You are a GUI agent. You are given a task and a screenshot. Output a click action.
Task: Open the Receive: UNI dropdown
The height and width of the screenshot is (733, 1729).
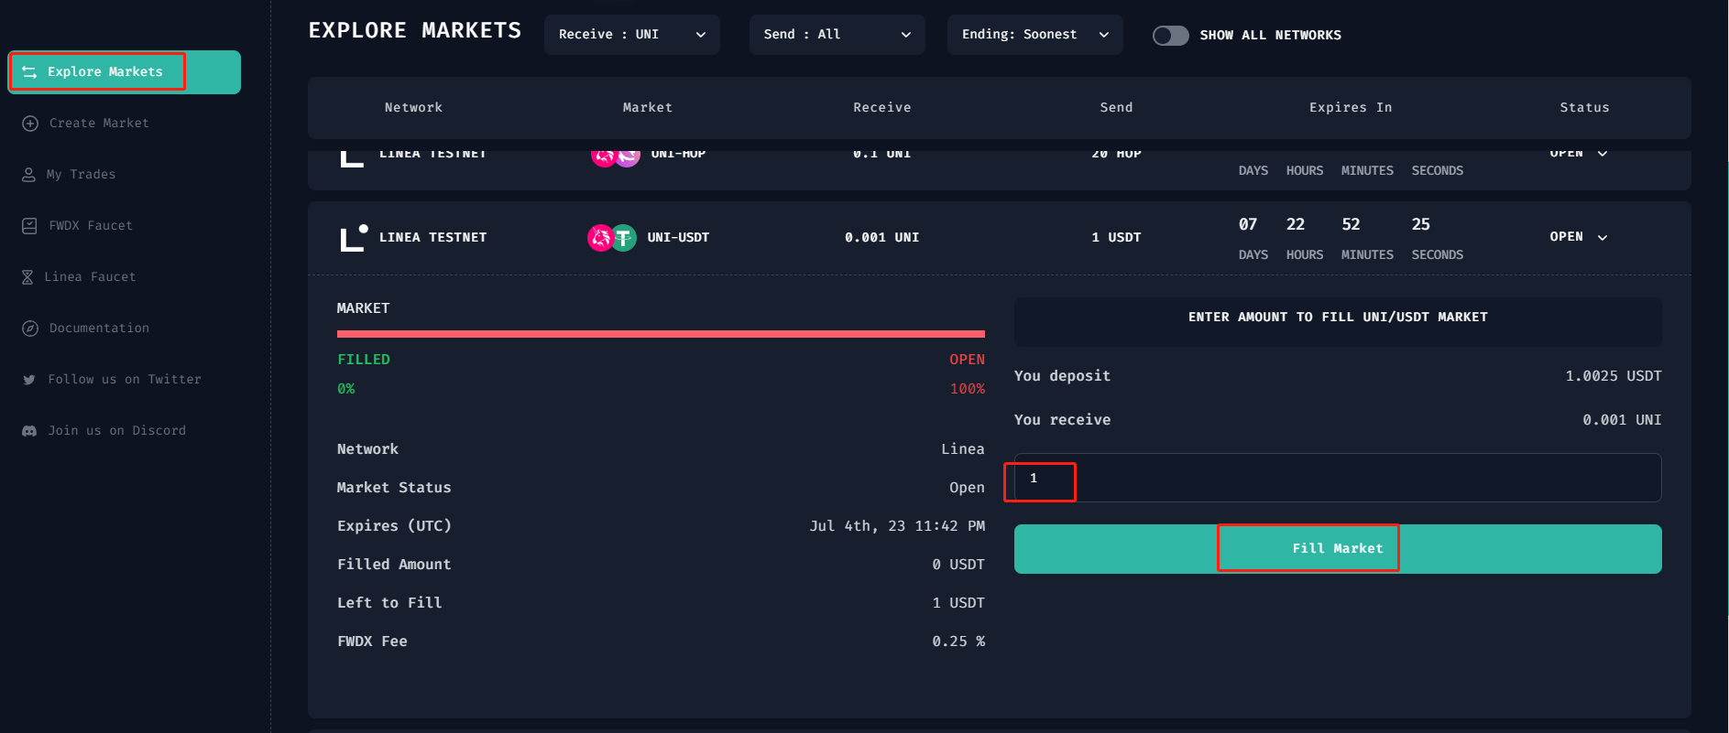(631, 35)
